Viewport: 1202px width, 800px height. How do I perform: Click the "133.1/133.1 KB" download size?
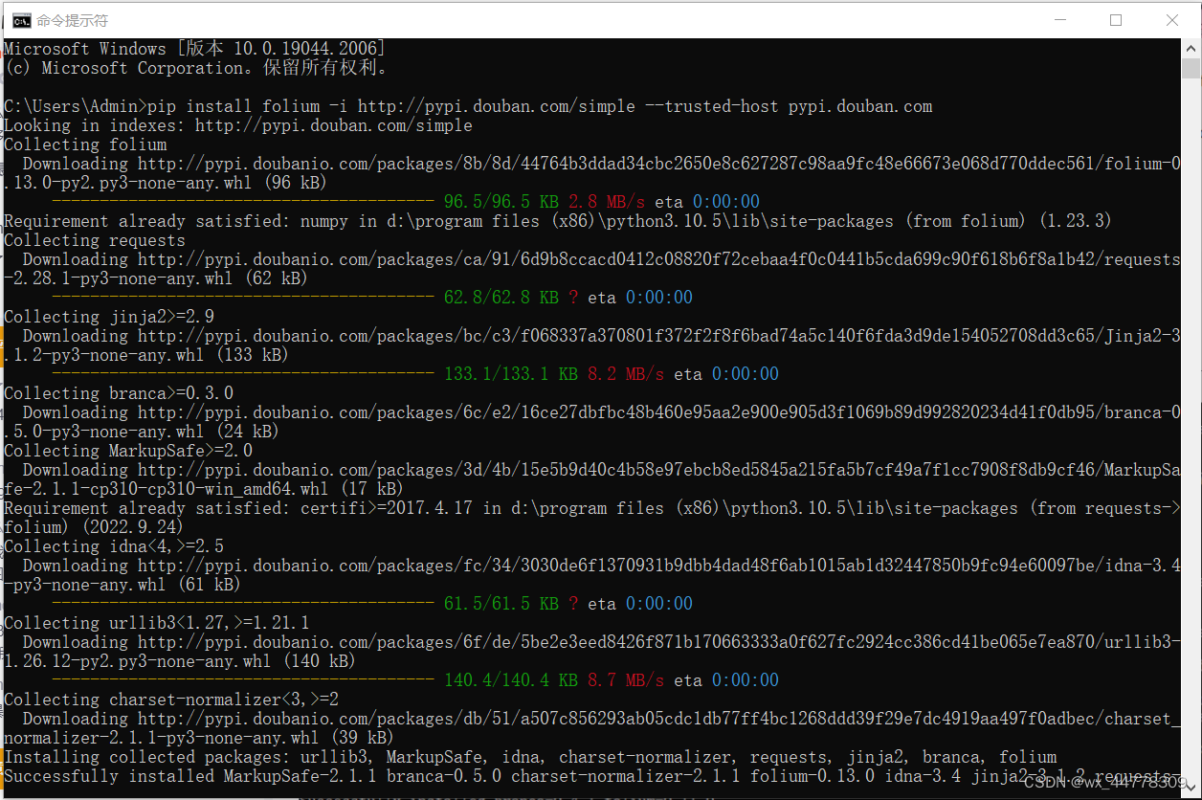[x=511, y=374]
